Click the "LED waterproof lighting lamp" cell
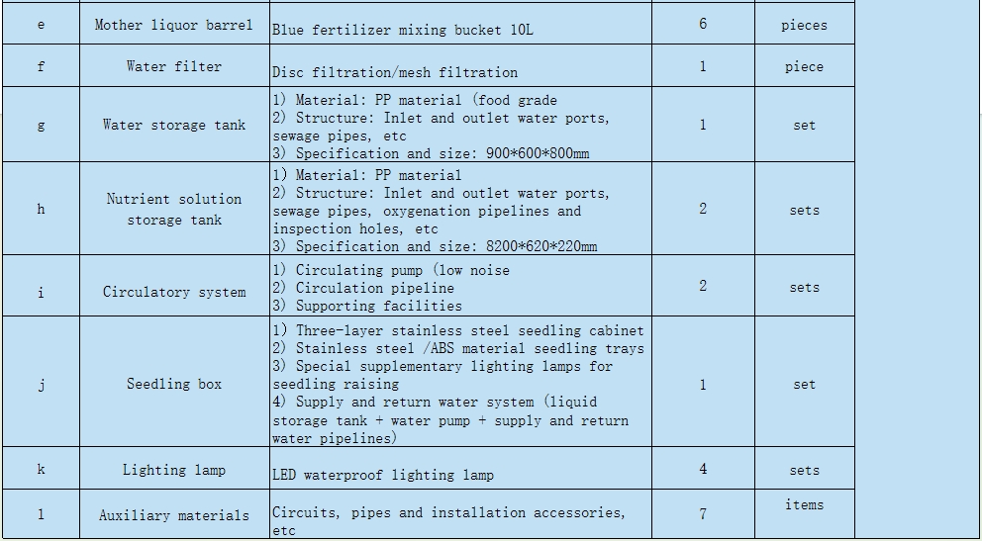 tap(460, 474)
